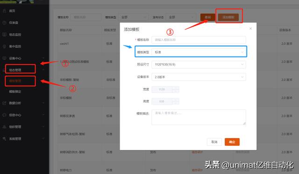Image resolution: width=299 pixels, height=174 pixels.
Task: Click 组态设计 link in 转移电力 row
Action: [197, 170]
